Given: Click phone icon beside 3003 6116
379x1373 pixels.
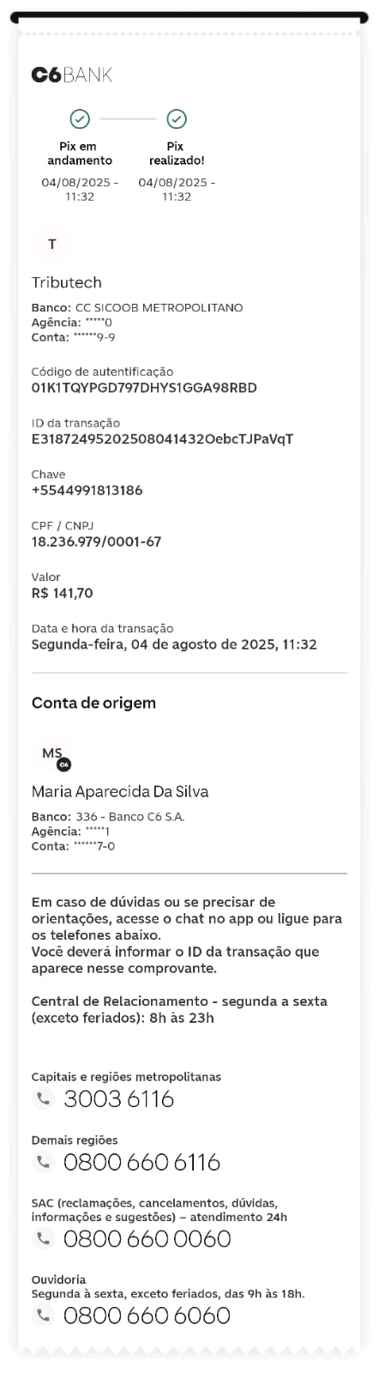Looking at the screenshot, I should [x=43, y=1098].
